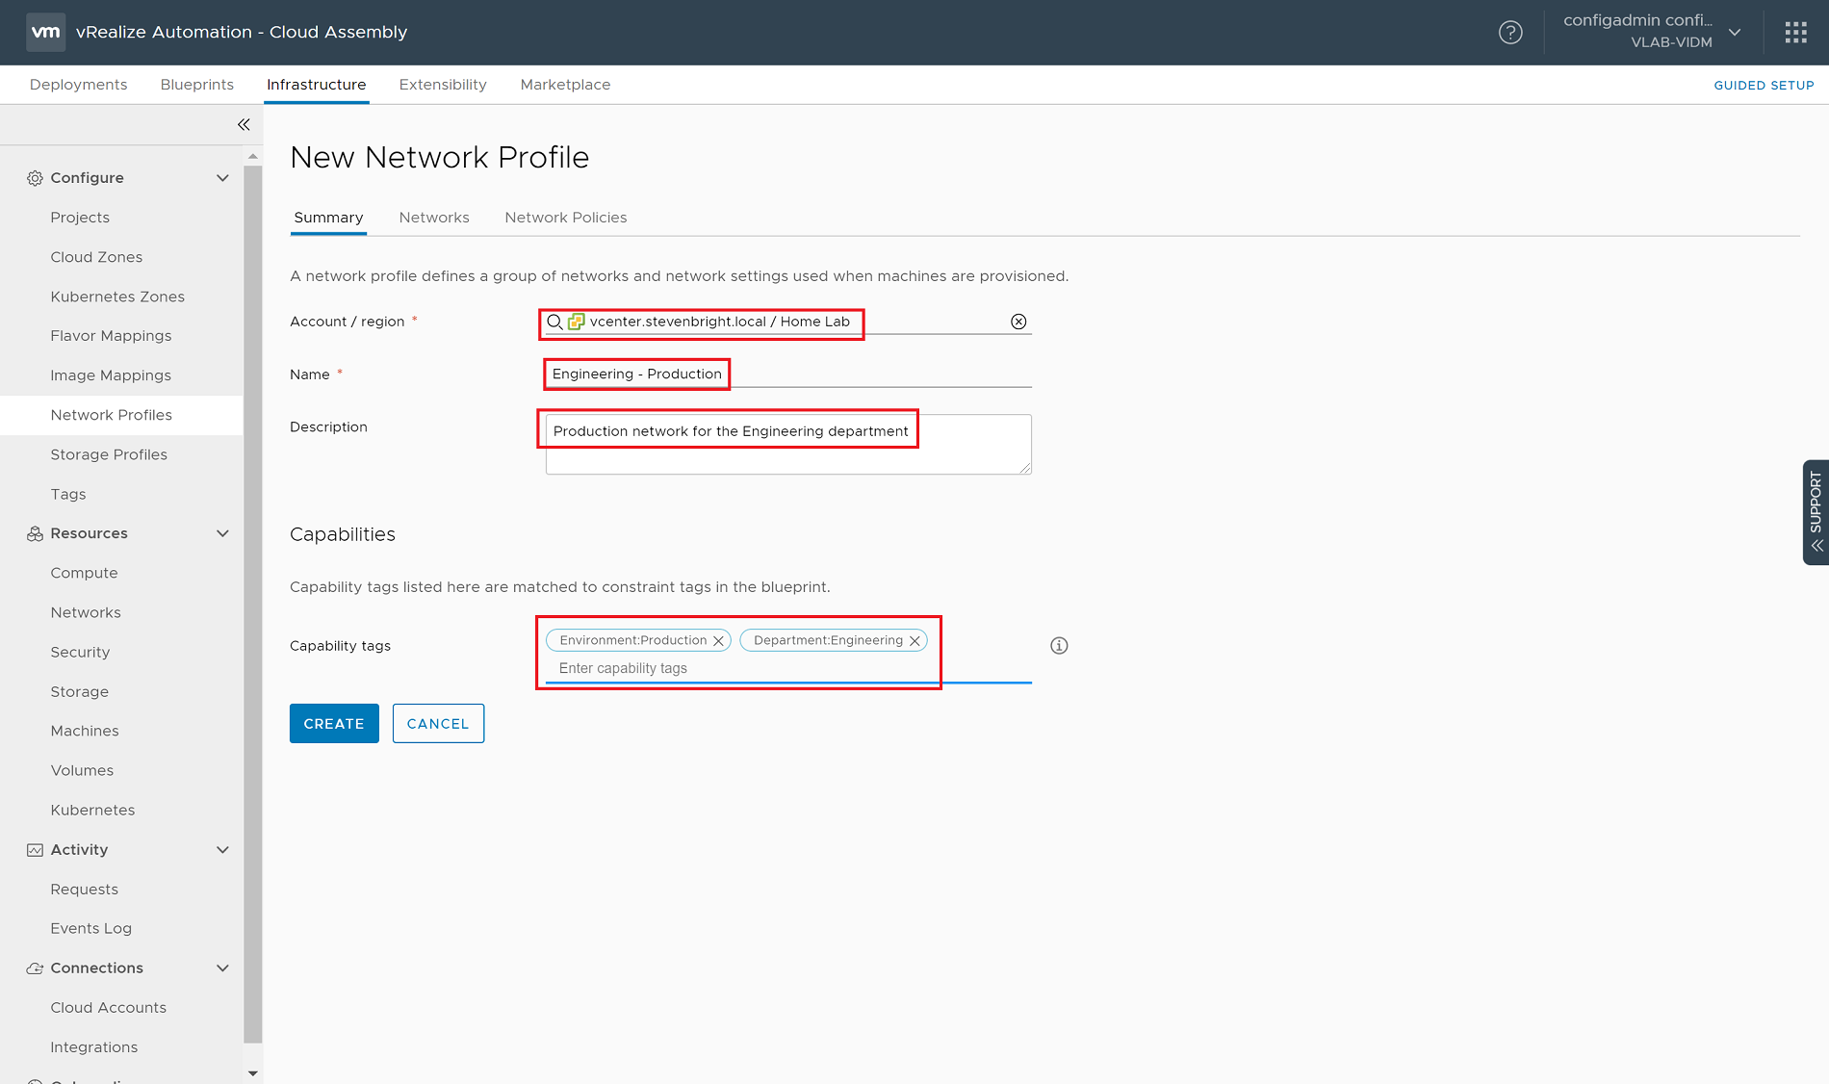Switch to the Network Policies tab
1829x1084 pixels.
[565, 217]
